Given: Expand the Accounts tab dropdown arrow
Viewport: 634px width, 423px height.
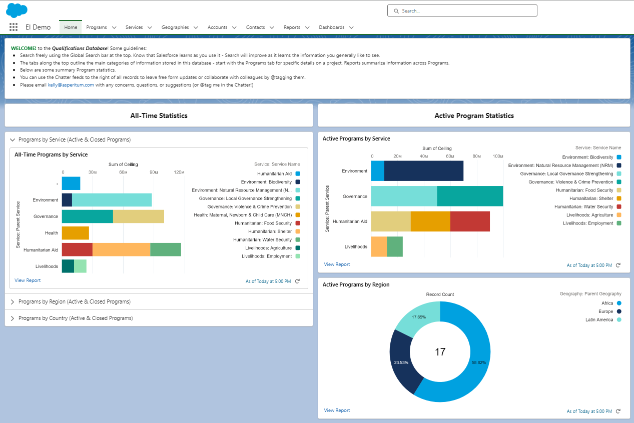Looking at the screenshot, I should (234, 27).
